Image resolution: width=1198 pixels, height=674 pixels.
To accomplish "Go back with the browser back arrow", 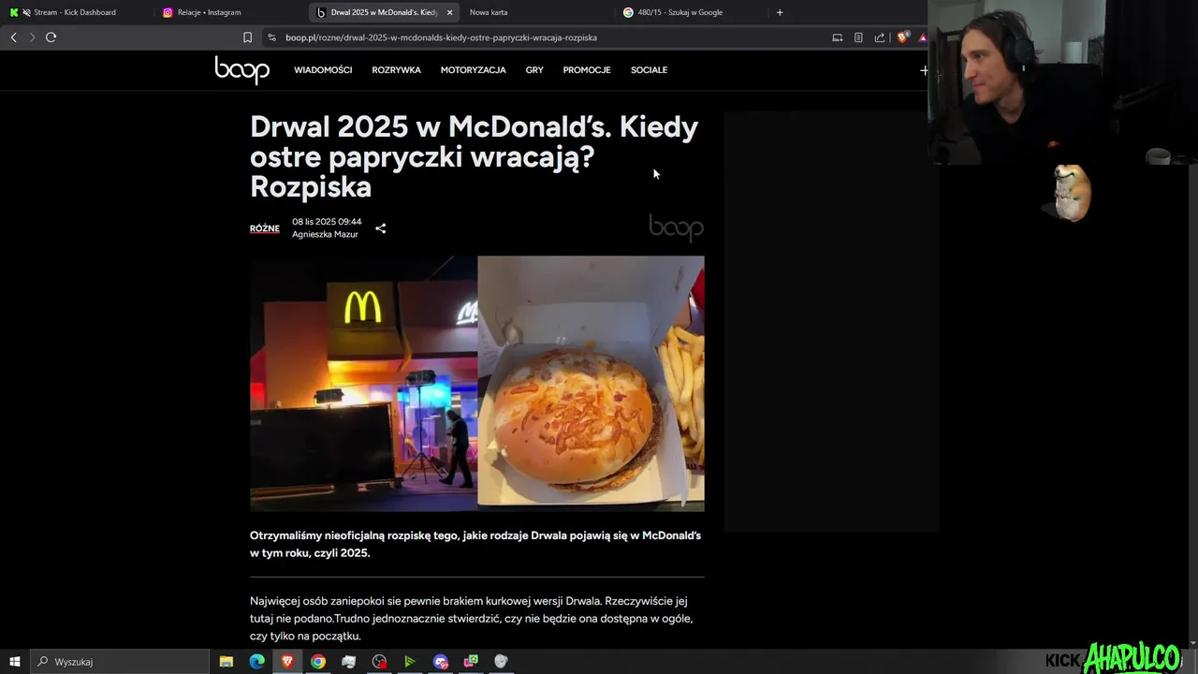I will (x=13, y=37).
